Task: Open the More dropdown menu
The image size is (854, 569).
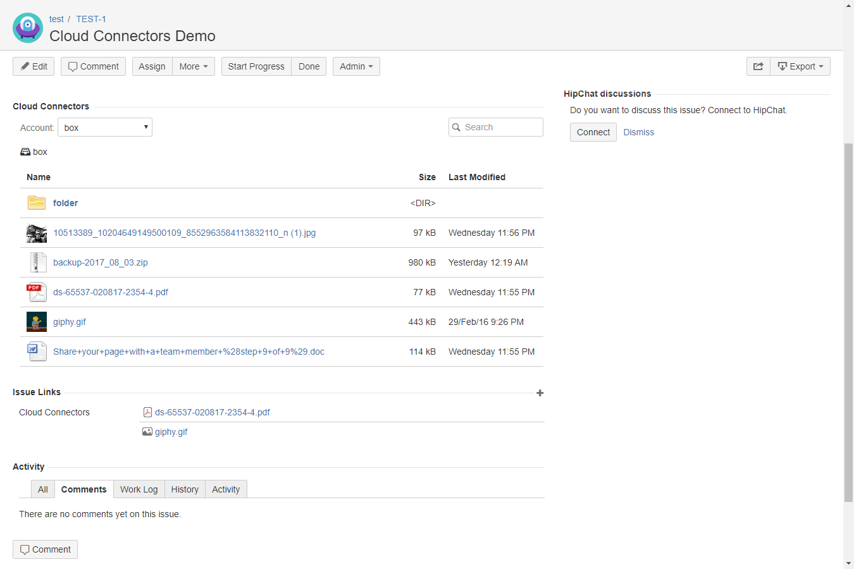Action: [x=194, y=66]
